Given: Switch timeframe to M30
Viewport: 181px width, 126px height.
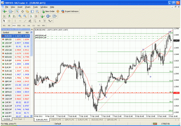Looking at the screenshot, I should coord(19,26).
